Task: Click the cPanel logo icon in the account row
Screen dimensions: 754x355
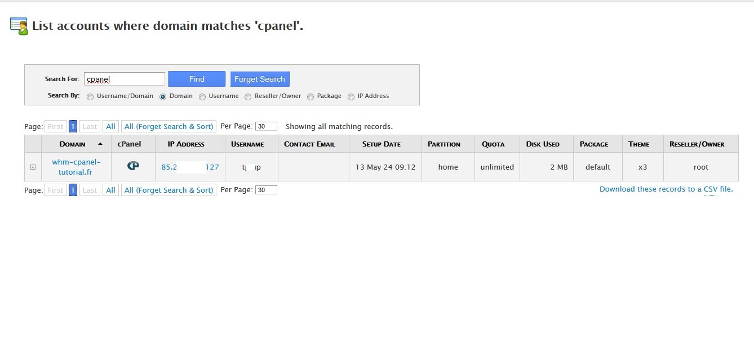Action: (133, 166)
